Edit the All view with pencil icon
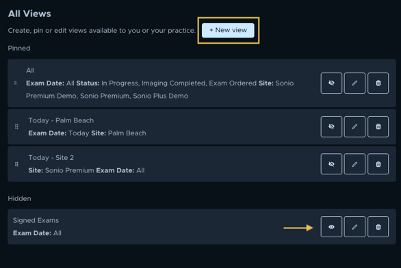 coord(354,83)
